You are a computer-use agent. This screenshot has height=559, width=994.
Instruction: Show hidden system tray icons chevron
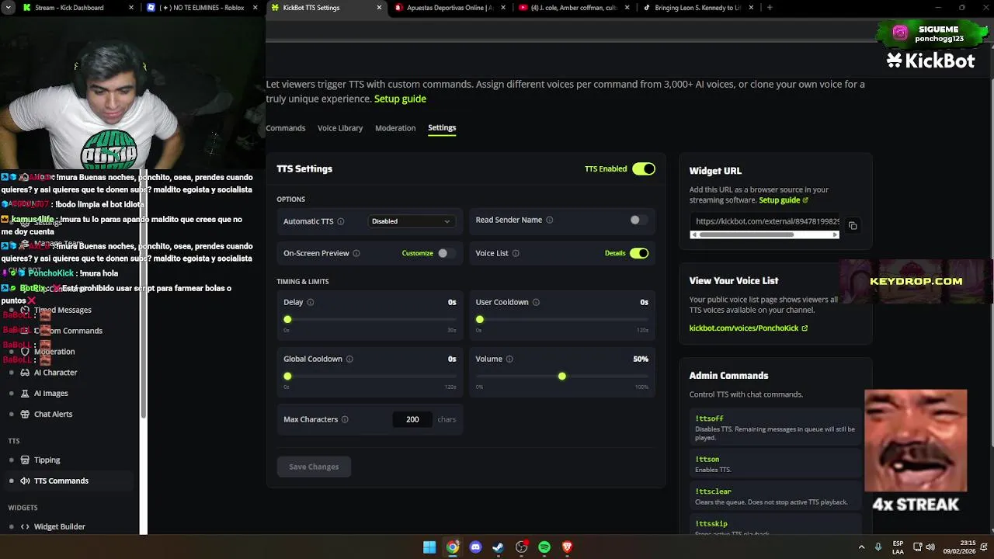(x=861, y=547)
